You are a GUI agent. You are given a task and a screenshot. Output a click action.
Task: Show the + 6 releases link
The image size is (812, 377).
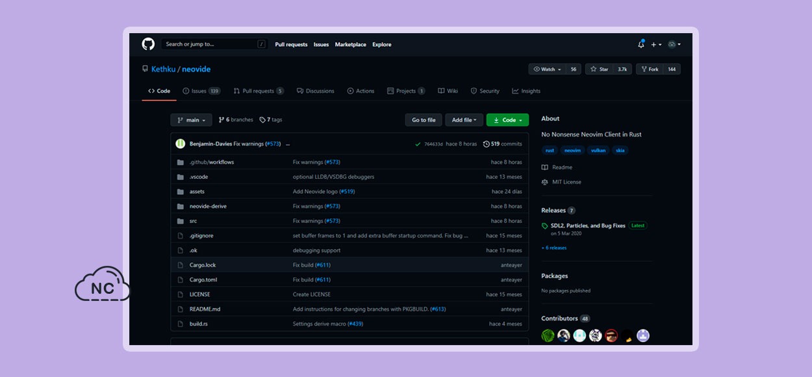[x=554, y=248]
